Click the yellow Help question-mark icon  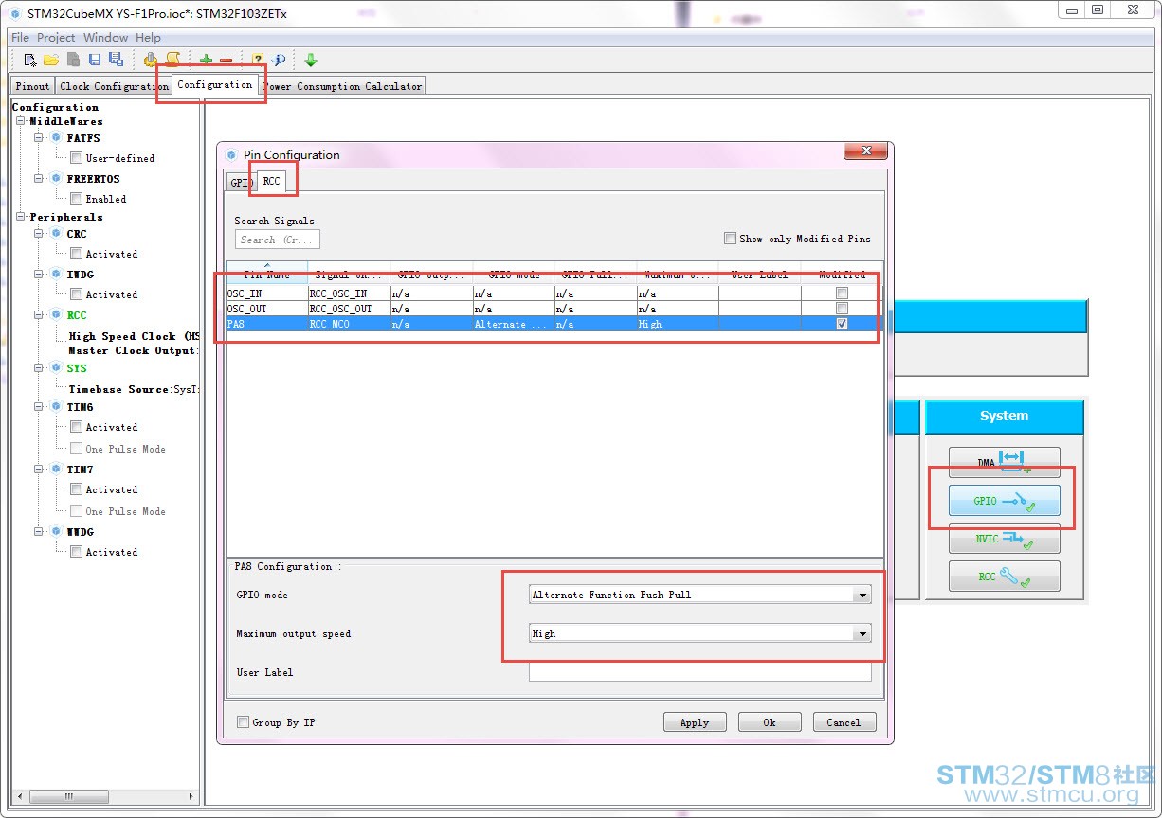(x=258, y=60)
